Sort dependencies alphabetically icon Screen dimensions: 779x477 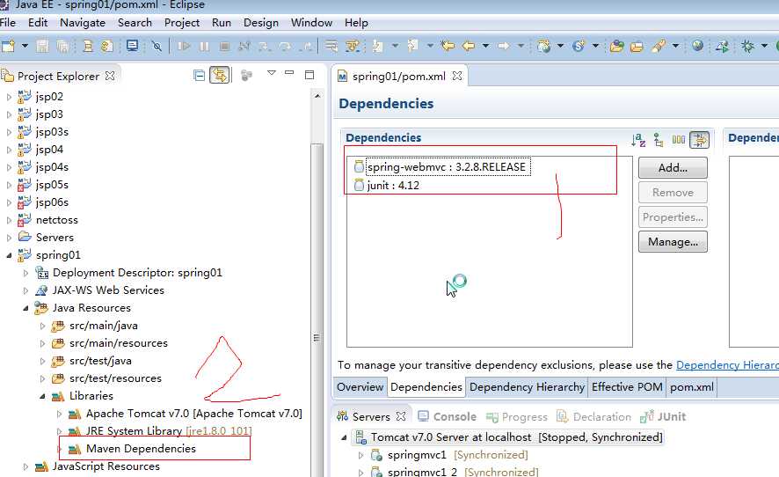click(x=638, y=140)
